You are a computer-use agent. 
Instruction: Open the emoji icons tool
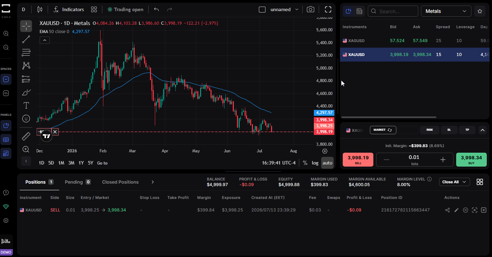tap(26, 119)
